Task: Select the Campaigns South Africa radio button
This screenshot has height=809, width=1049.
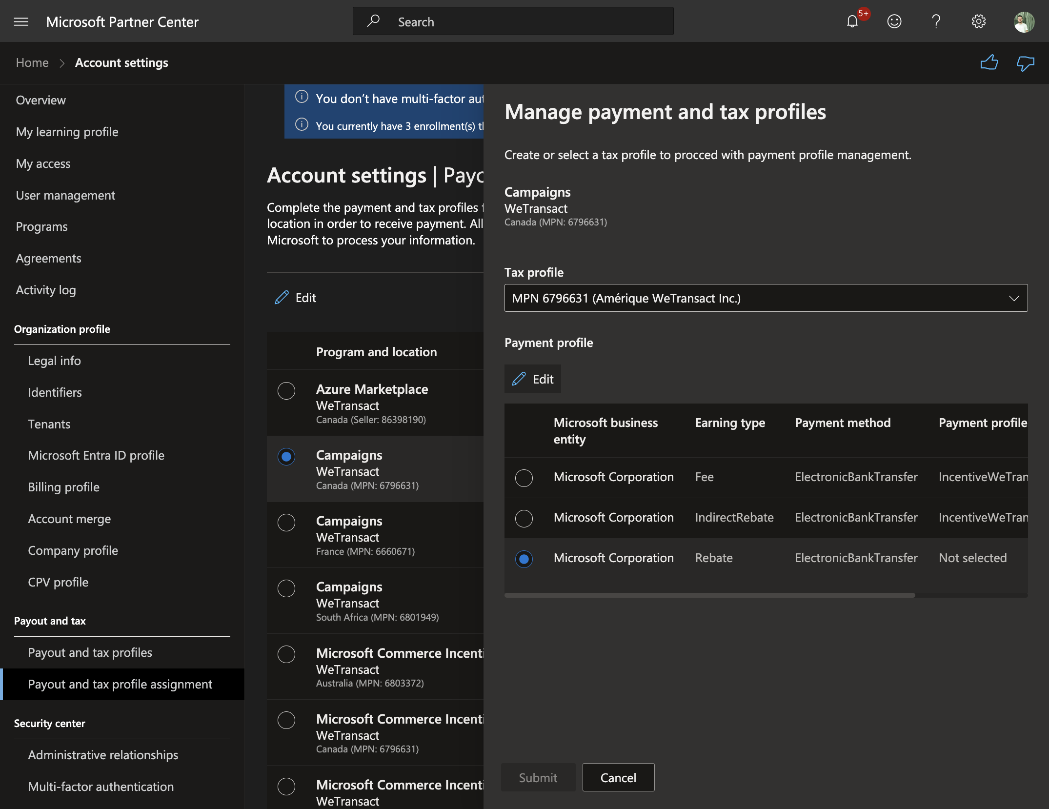Action: pos(286,588)
